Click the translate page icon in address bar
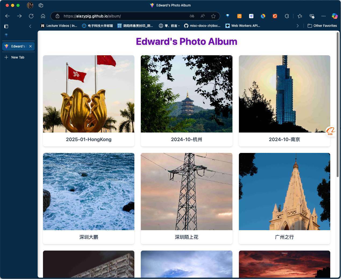The width and height of the screenshot is (341, 279). click(192, 16)
